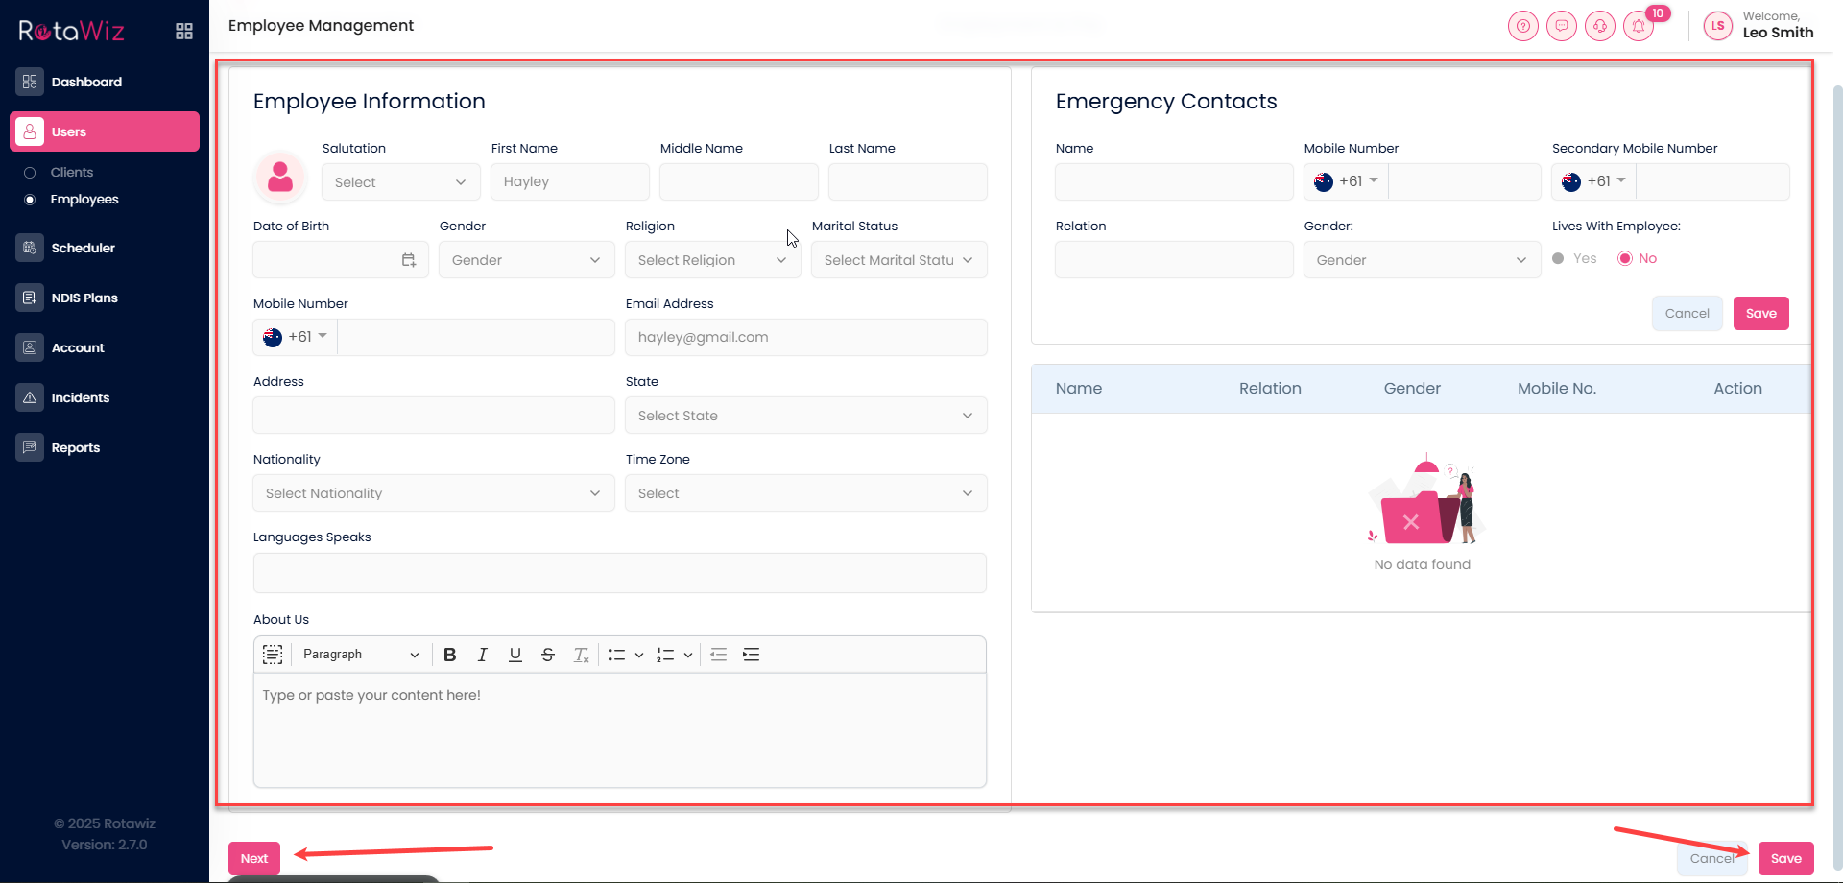This screenshot has height=883, width=1843.
Task: Open the Scheduler menu in sidebar
Action: pos(83,248)
